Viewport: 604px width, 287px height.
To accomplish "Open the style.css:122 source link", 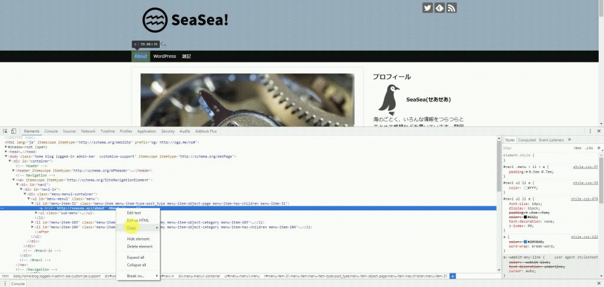I will pyautogui.click(x=585, y=237).
